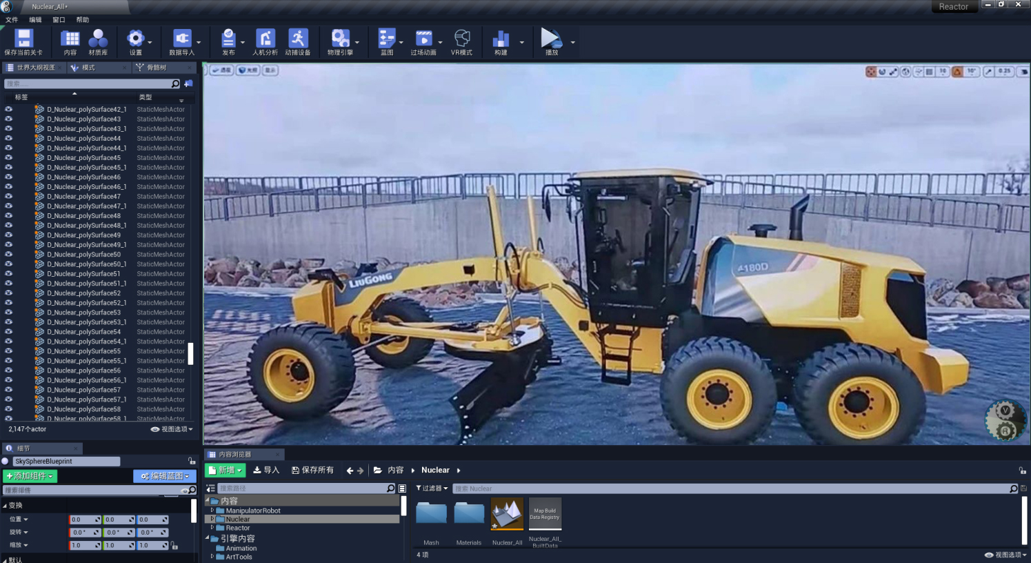This screenshot has height=563, width=1031.
Task: Click the lock icon in Details panel header
Action: click(192, 461)
